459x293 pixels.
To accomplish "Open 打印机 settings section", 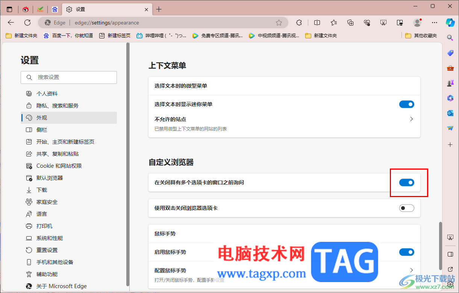I will (69, 226).
